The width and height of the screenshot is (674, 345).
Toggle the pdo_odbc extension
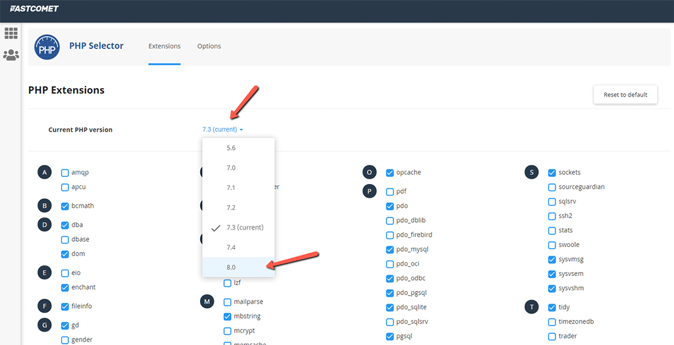390,279
